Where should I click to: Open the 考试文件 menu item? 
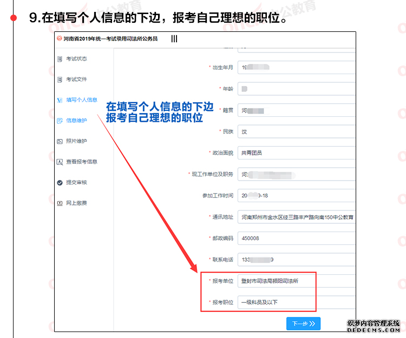(x=76, y=79)
